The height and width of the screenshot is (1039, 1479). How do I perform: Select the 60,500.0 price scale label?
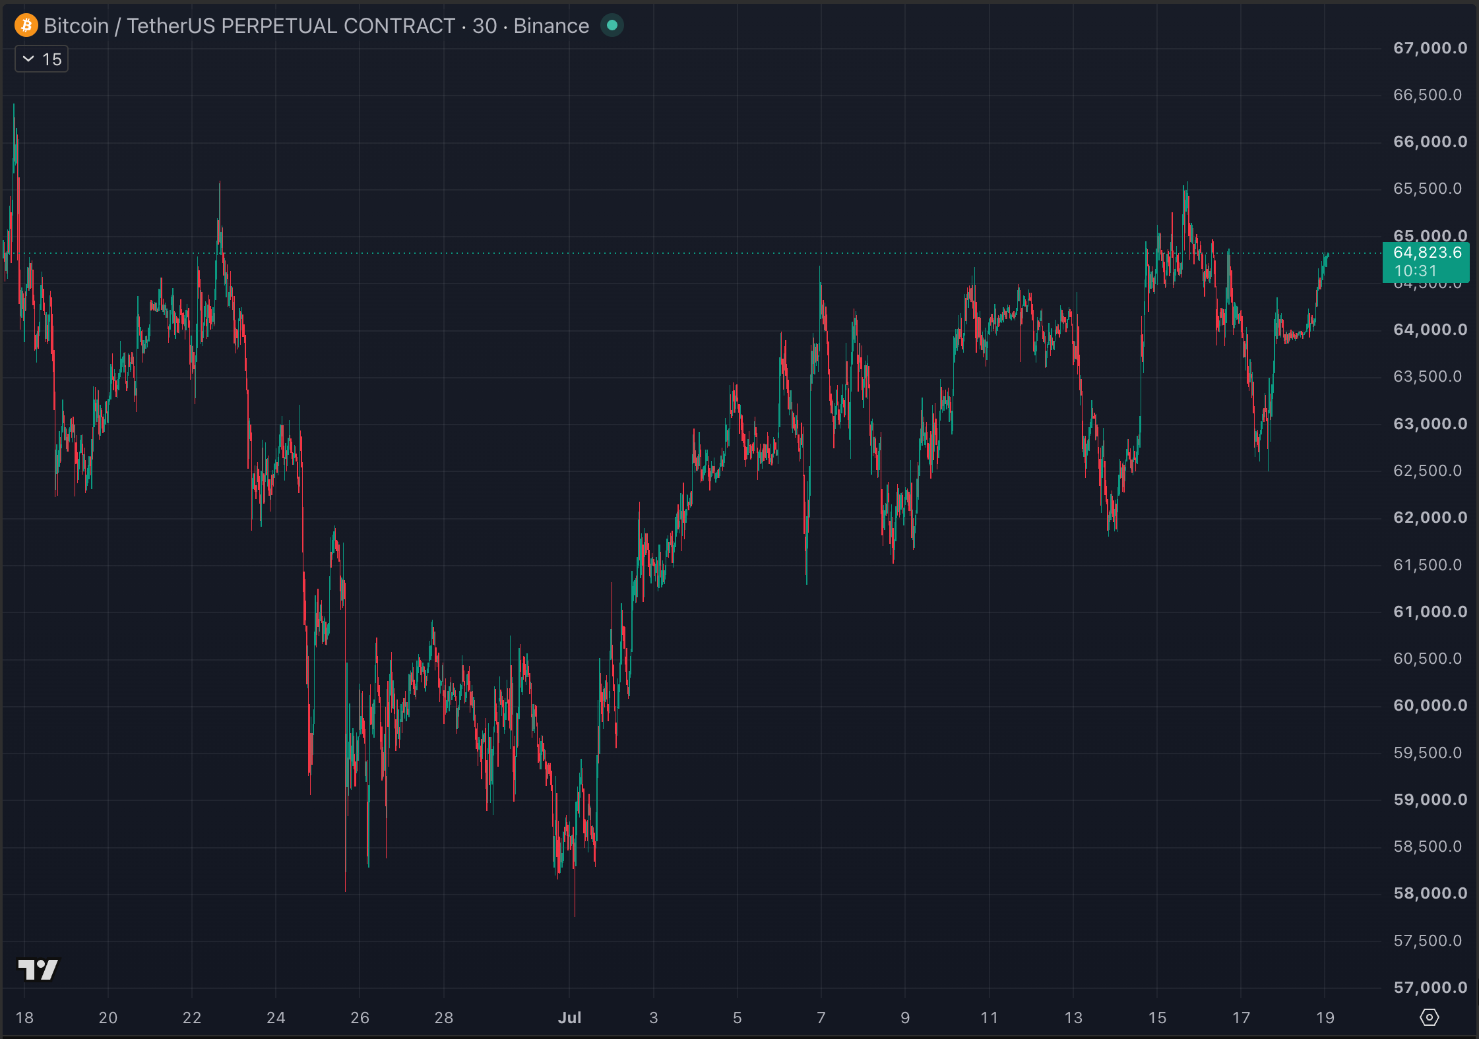tap(1428, 659)
